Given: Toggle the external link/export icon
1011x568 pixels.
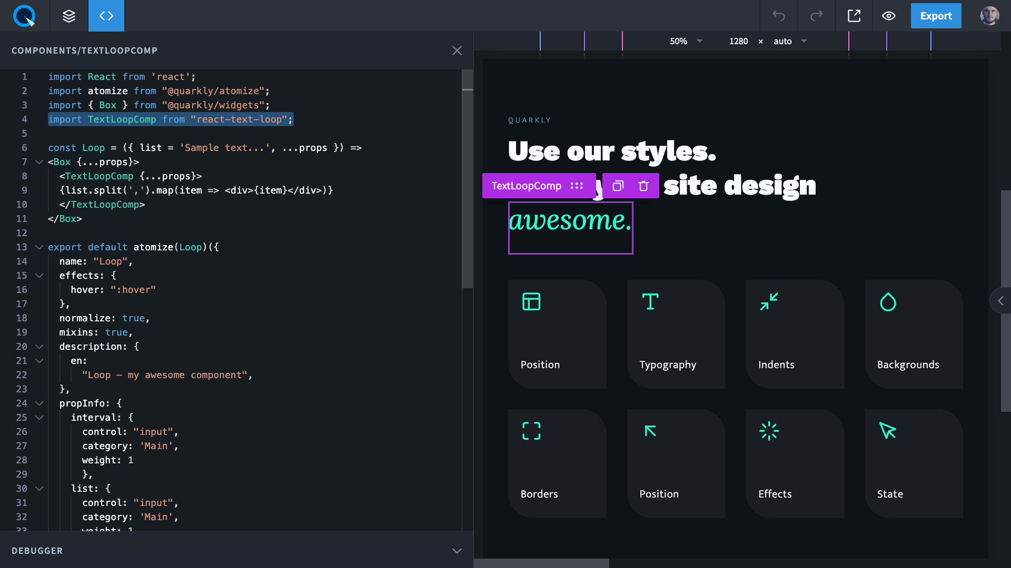Looking at the screenshot, I should [855, 15].
